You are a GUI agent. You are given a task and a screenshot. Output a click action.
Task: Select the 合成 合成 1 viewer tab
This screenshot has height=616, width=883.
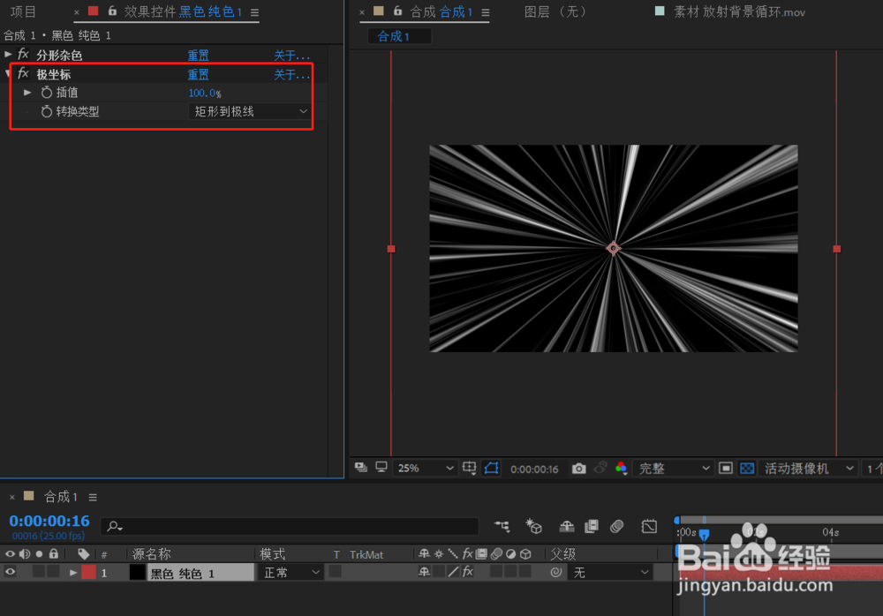point(441,11)
